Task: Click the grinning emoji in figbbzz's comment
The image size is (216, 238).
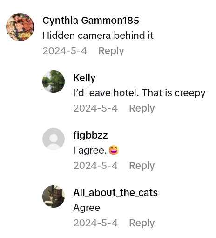Action: pyautogui.click(x=114, y=150)
